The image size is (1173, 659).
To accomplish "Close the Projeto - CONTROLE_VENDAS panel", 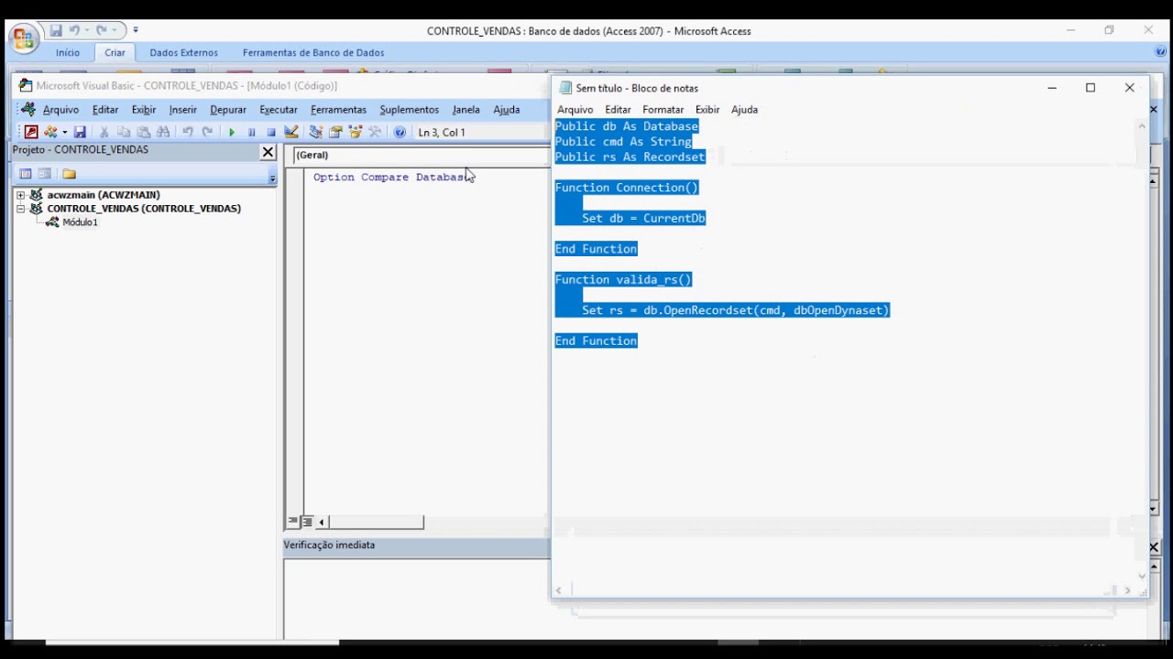I will tap(269, 152).
